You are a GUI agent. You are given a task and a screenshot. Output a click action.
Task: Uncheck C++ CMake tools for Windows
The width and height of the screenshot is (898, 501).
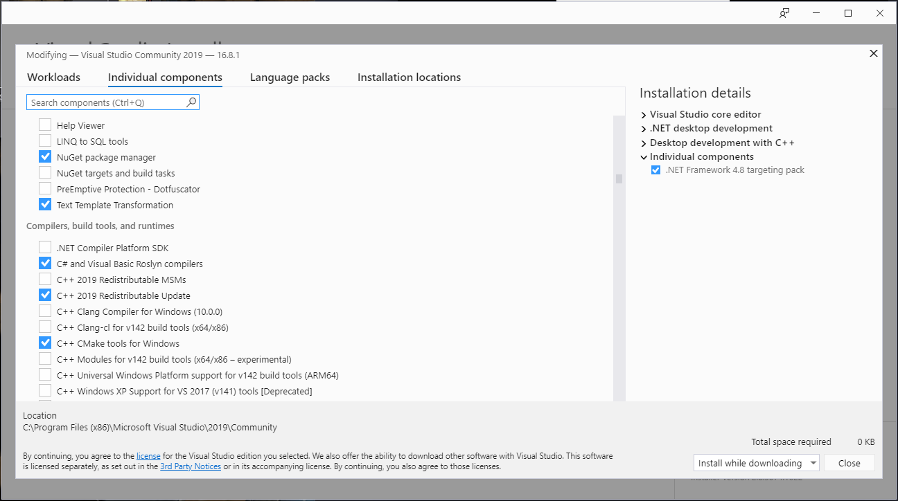pos(45,343)
